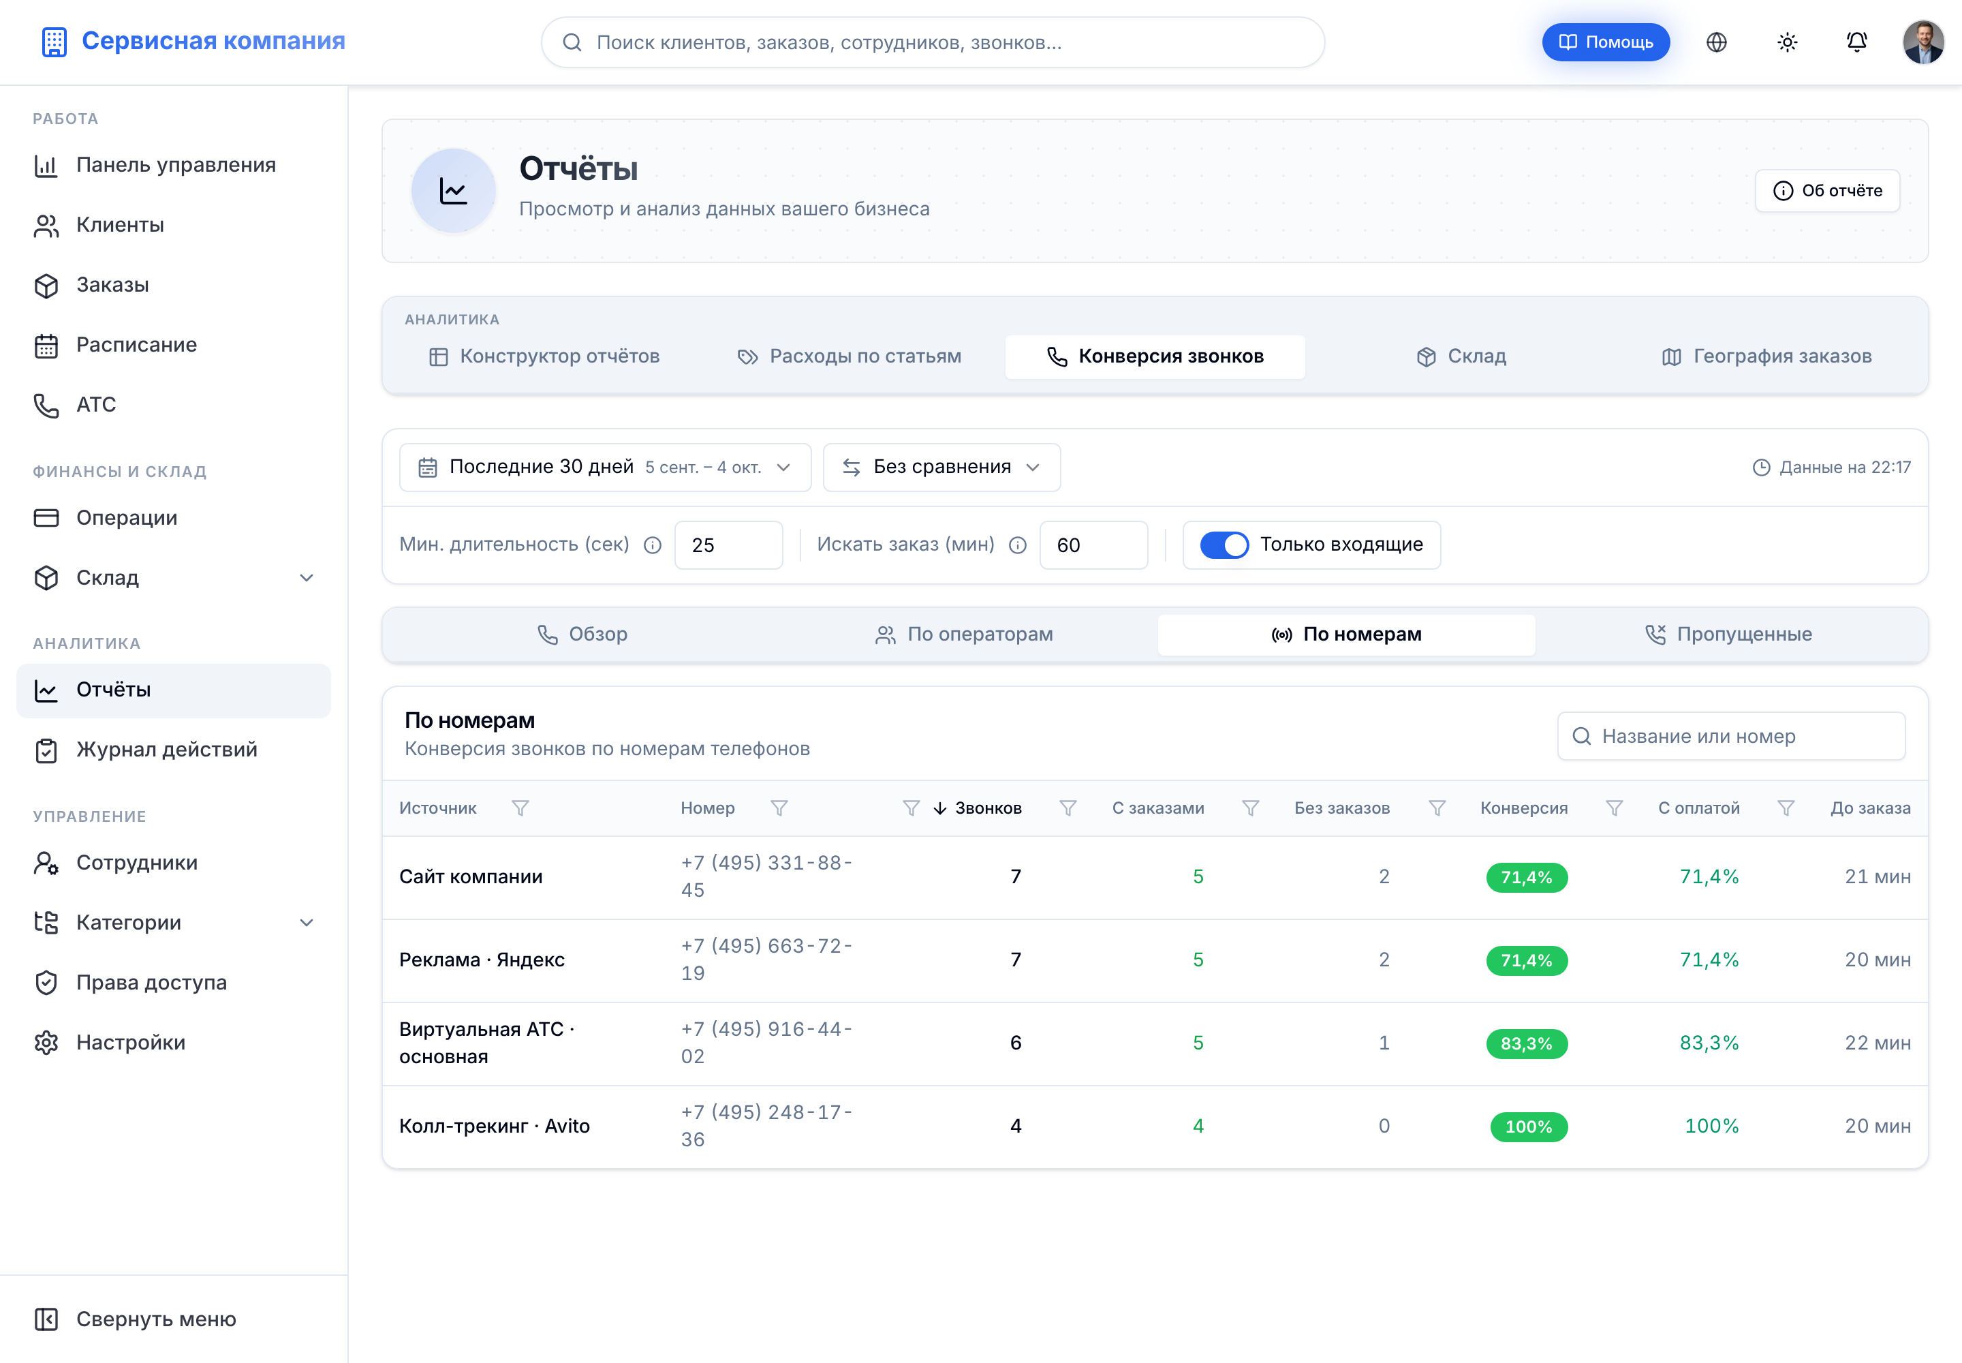Open Журнал действий in the sidebar

[173, 750]
